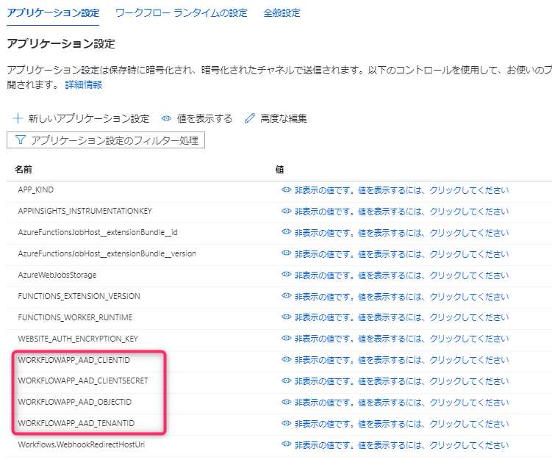552x465 pixels.
Task: Toggle eye icon for APP_KIND value
Action: tap(286, 190)
